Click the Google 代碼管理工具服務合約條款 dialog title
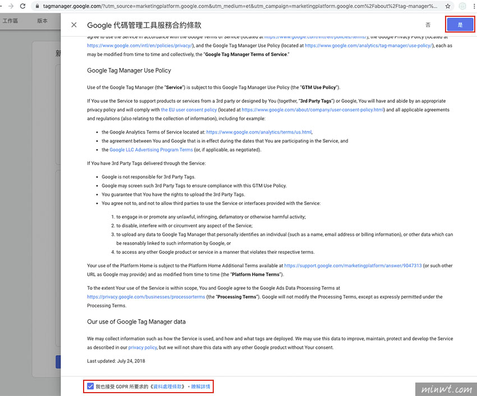Viewport: 477px width, 396px height. (x=144, y=25)
